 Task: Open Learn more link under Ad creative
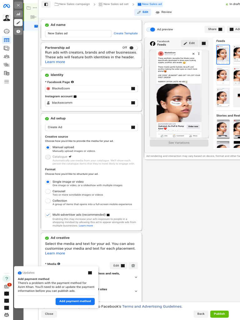(x=55, y=253)
